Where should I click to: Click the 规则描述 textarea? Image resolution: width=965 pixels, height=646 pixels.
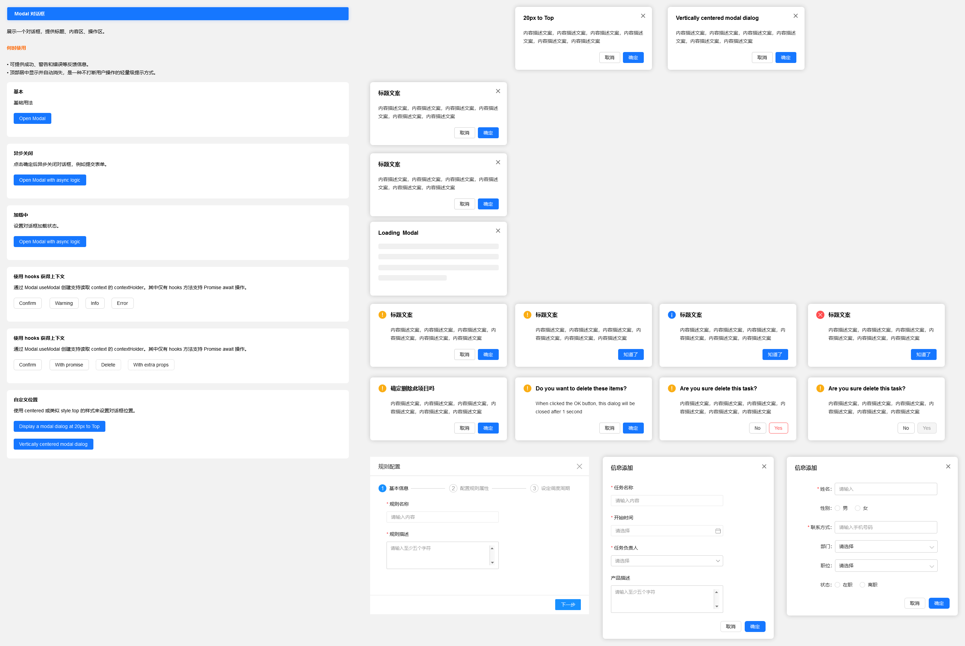click(x=442, y=555)
